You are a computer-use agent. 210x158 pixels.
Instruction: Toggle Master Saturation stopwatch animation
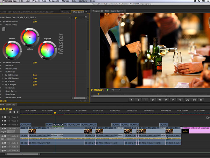pos(4,62)
